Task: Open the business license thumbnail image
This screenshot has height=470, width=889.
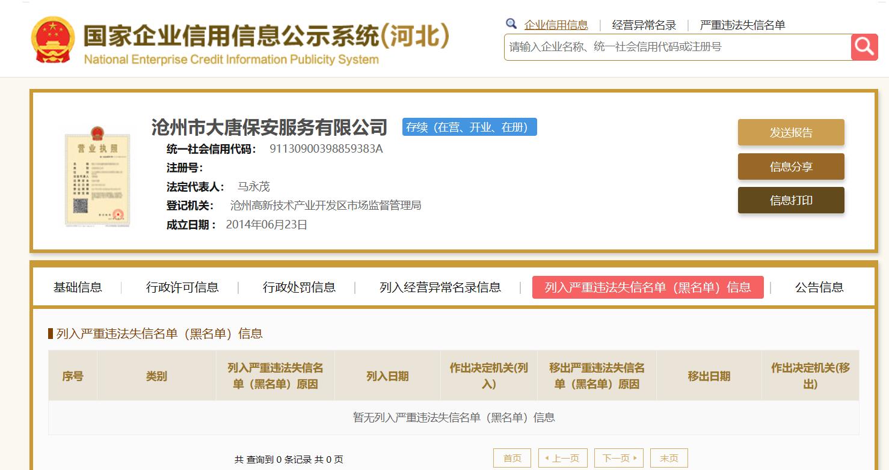Action: pos(97,177)
